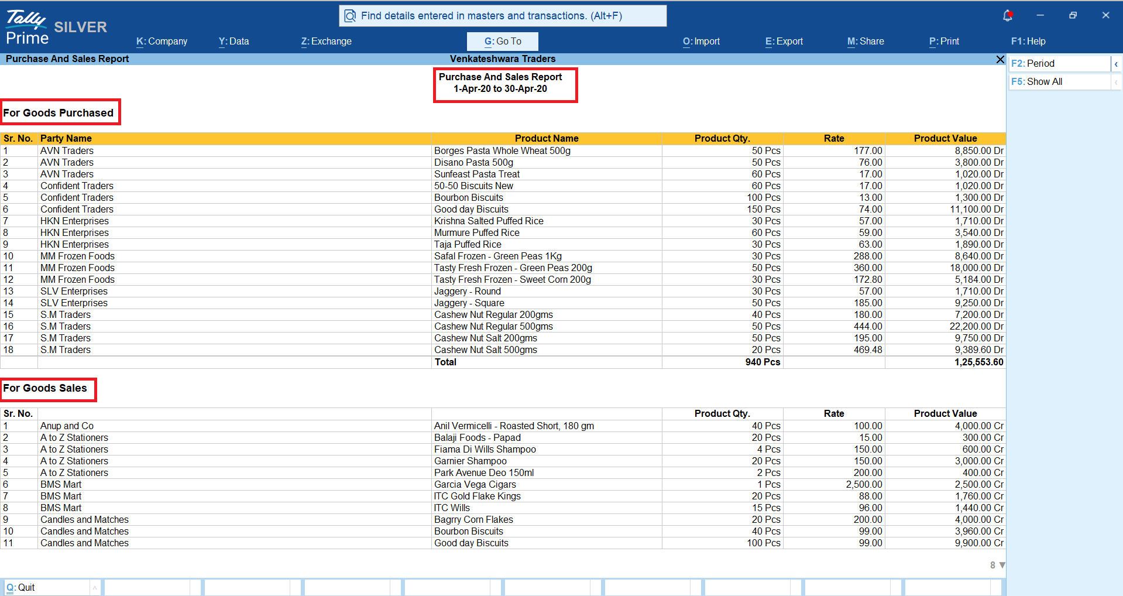The height and width of the screenshot is (596, 1123).
Task: Click the search magnifier icon
Action: (350, 16)
